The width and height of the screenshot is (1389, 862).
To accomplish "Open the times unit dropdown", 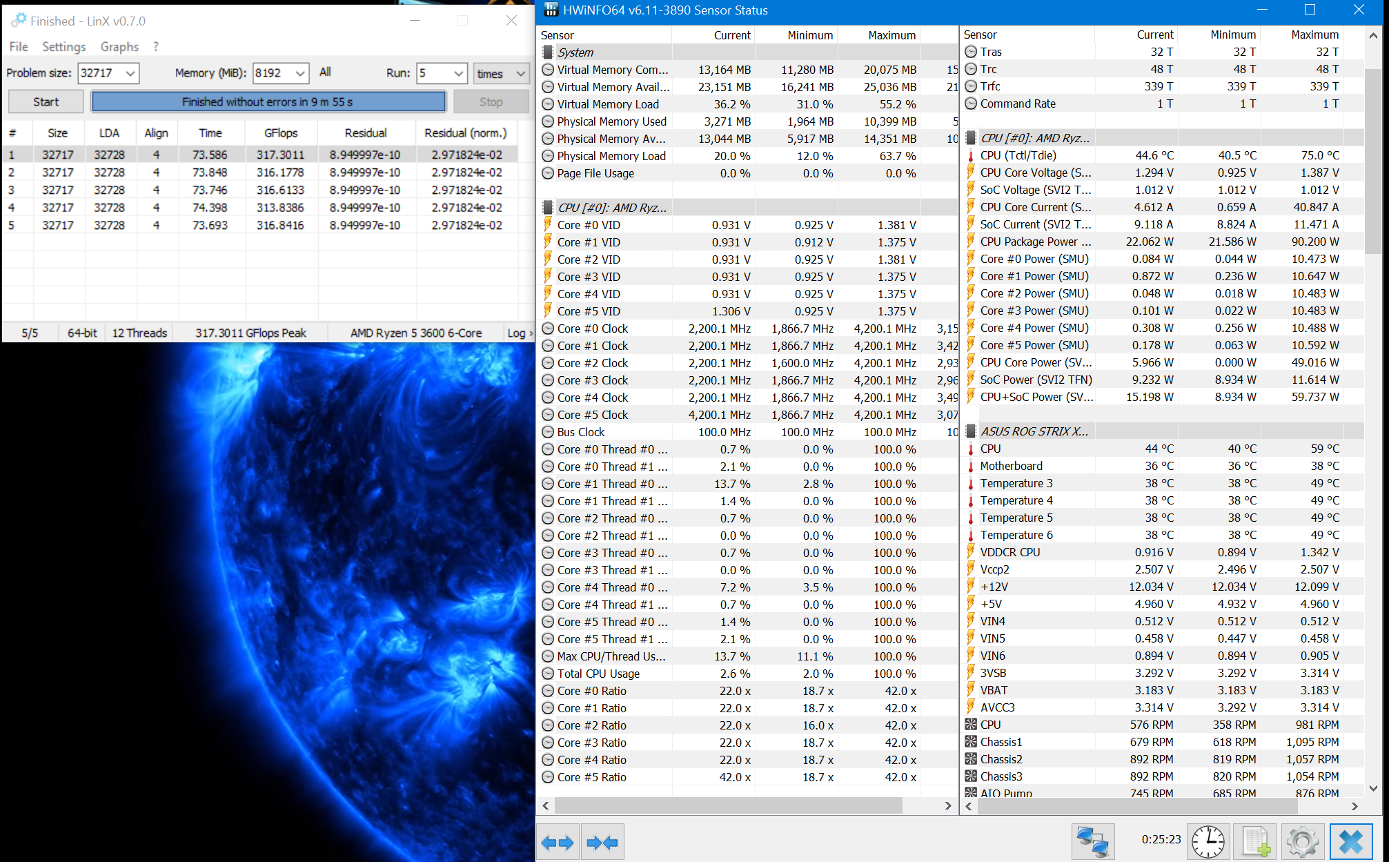I will (520, 74).
